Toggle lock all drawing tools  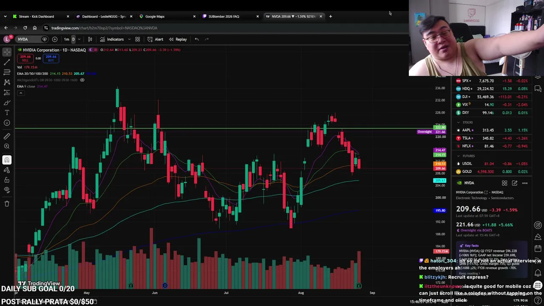point(7,180)
